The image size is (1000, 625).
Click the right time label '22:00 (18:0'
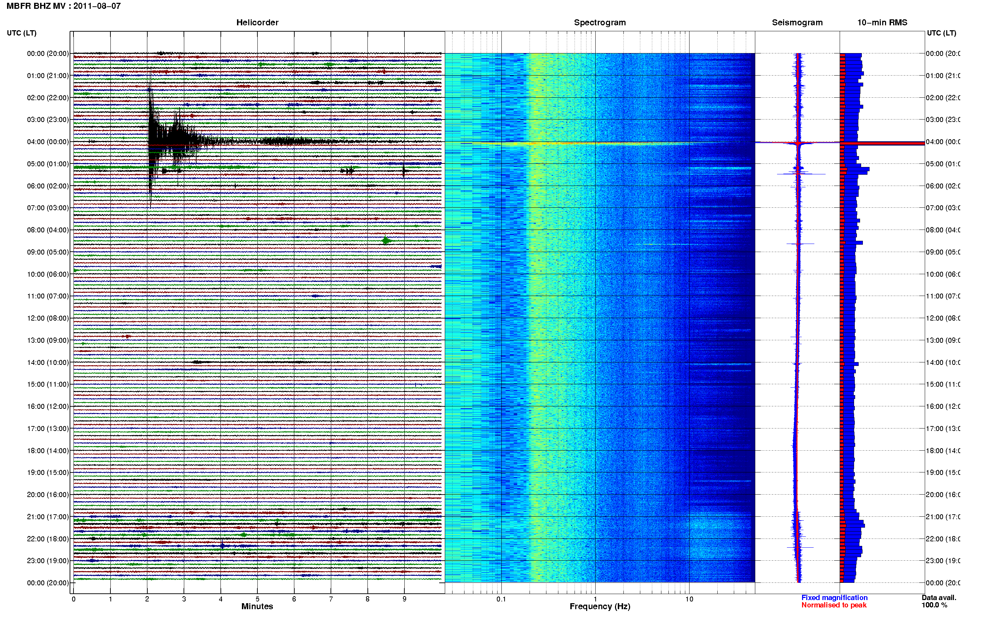943,539
